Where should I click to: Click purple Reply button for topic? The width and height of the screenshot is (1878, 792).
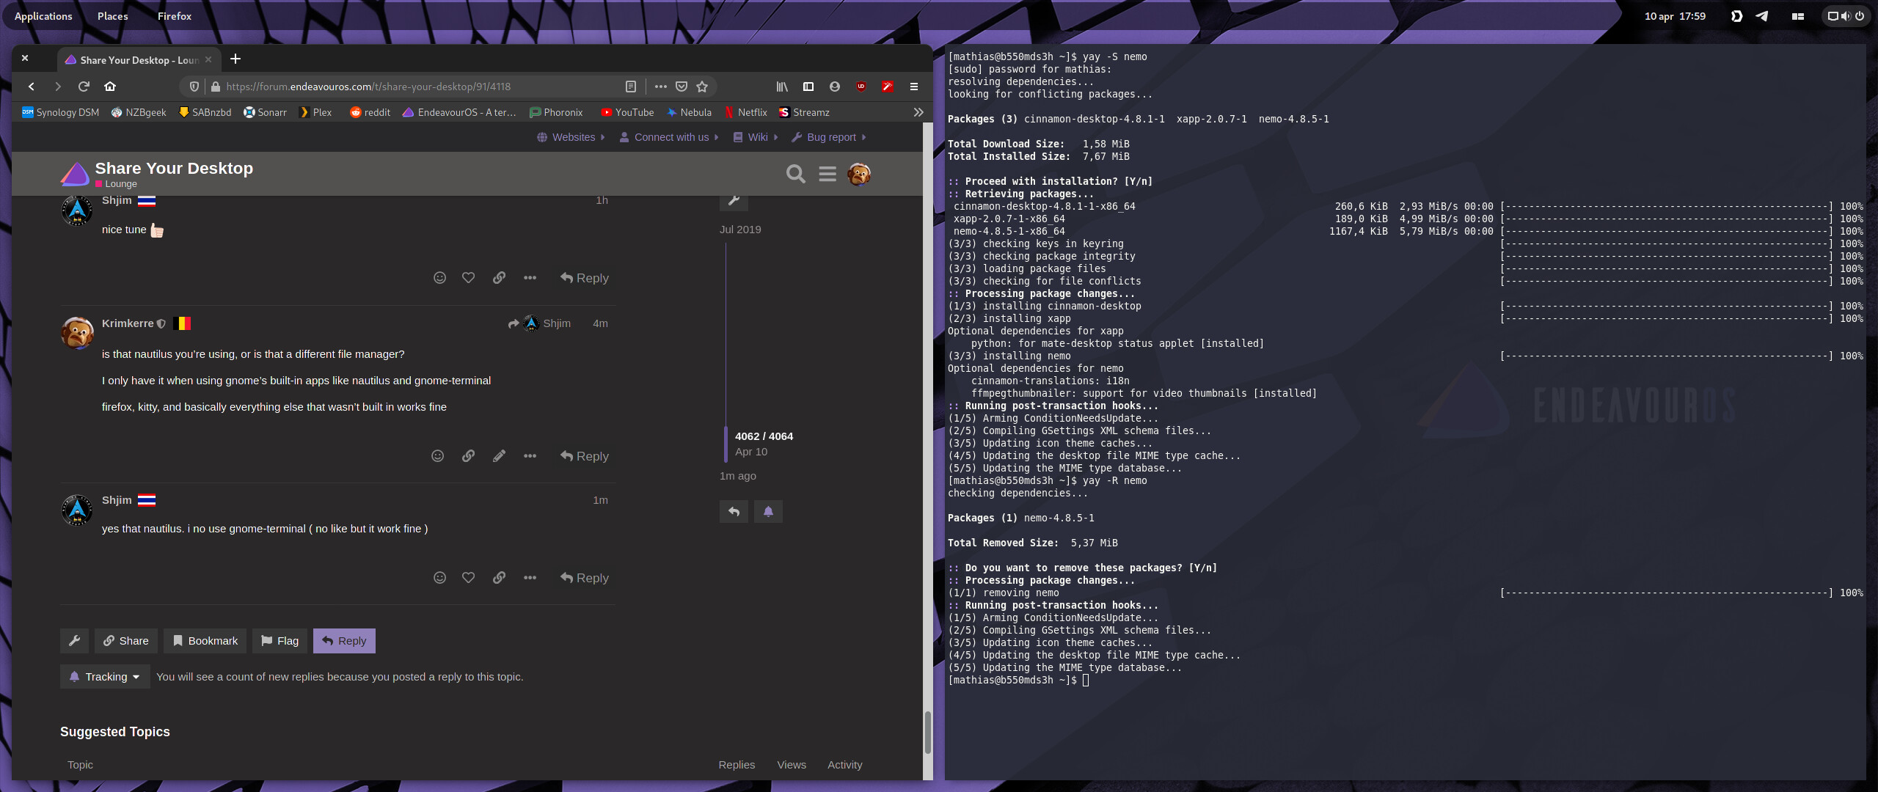point(344,641)
